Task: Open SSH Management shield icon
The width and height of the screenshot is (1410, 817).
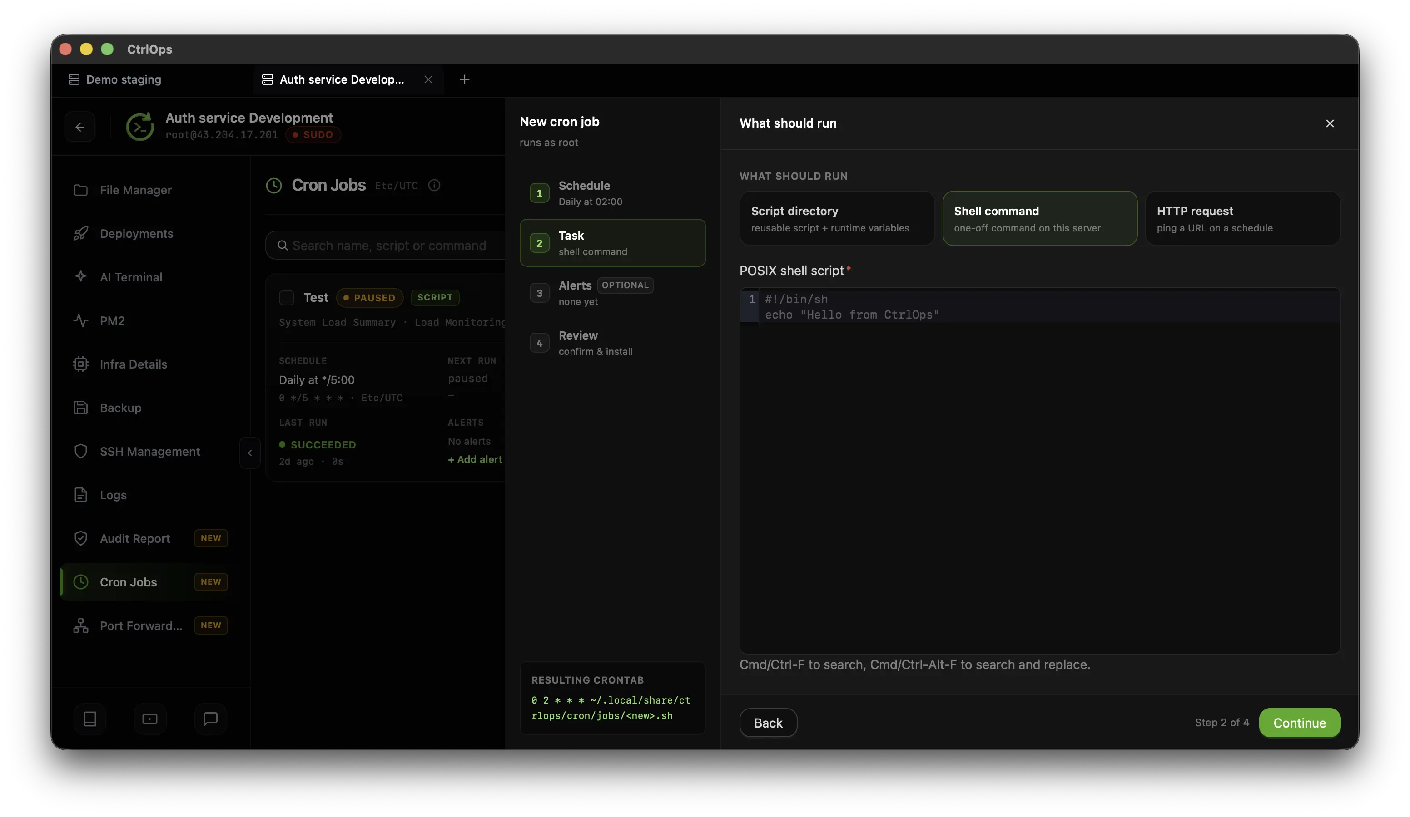Action: 80,451
